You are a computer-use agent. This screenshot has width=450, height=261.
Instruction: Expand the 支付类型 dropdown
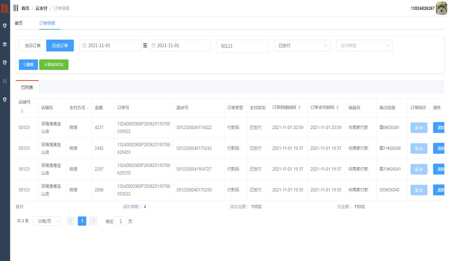pos(364,46)
